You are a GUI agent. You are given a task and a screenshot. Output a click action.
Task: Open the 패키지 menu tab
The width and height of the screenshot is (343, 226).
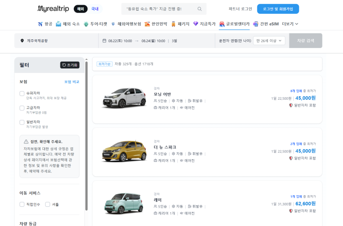click(180, 24)
